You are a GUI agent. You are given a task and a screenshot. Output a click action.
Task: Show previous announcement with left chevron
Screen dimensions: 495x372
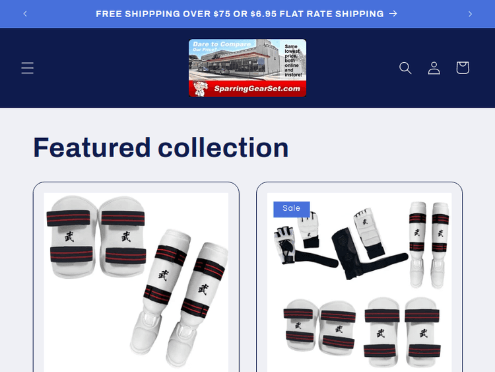25,14
